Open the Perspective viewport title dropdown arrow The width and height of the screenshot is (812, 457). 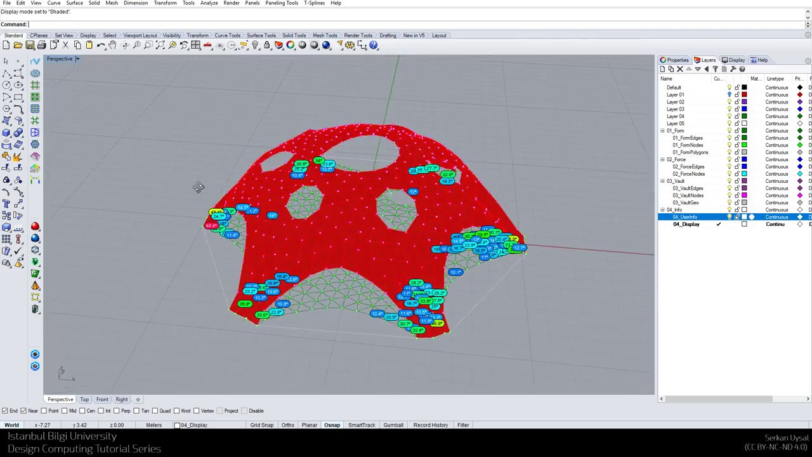pyautogui.click(x=77, y=59)
